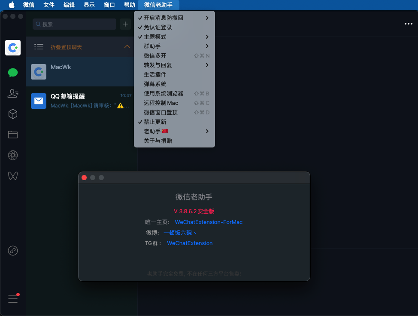Click the 搜索 search field
Screen dimensions: 418x316
[x=74, y=25]
